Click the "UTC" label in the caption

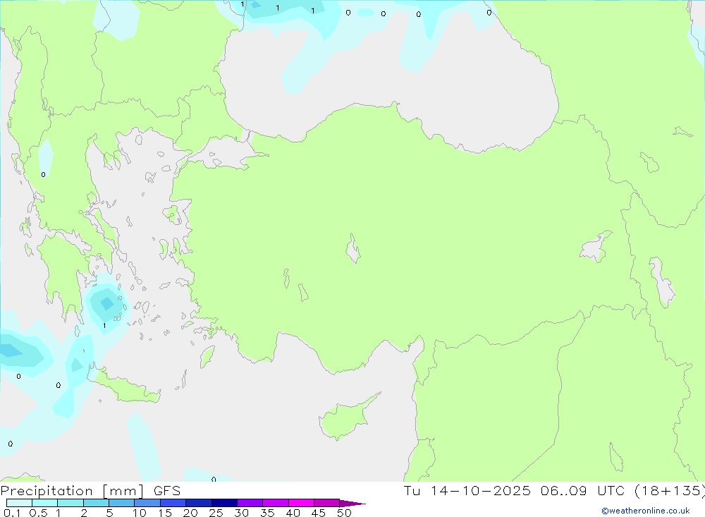(x=611, y=490)
